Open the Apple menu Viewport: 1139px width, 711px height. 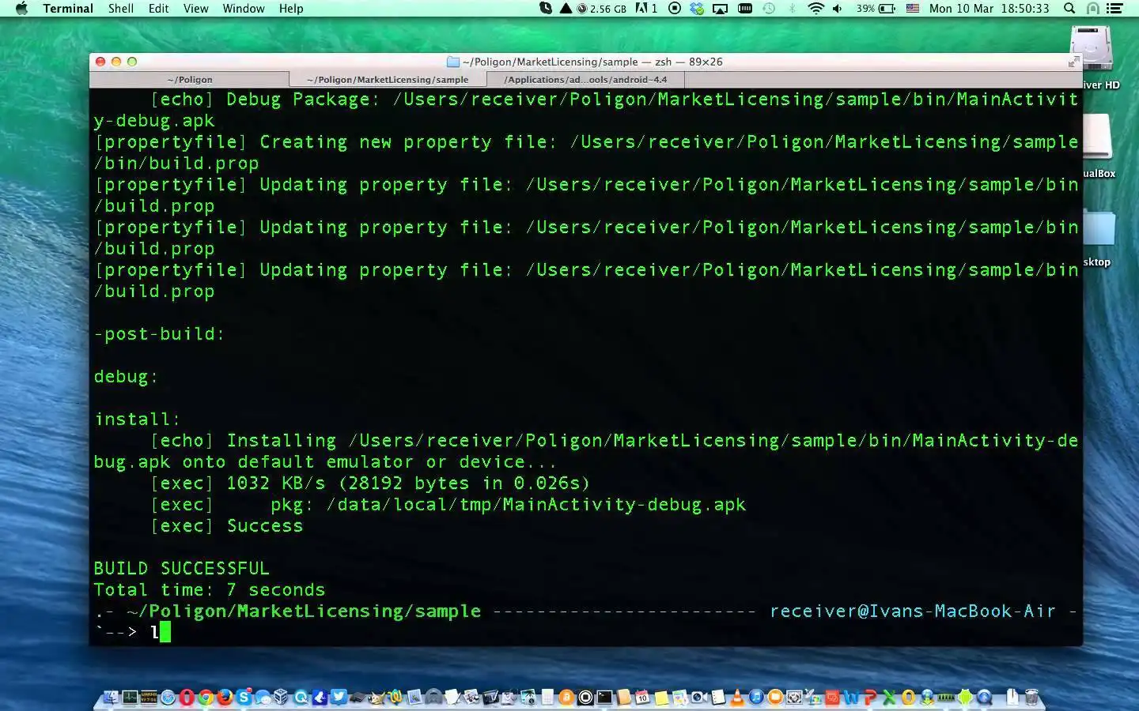(x=21, y=9)
